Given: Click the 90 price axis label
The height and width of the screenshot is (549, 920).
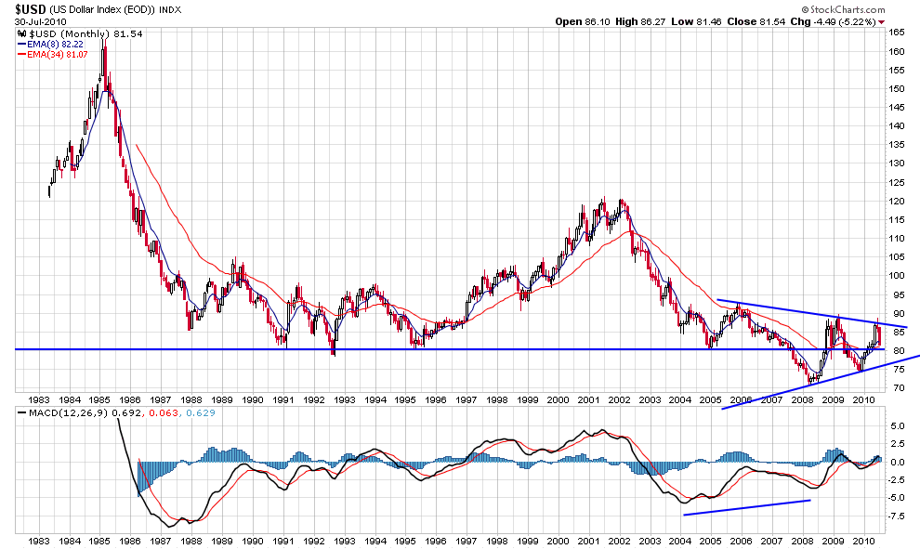Looking at the screenshot, I should (x=899, y=313).
